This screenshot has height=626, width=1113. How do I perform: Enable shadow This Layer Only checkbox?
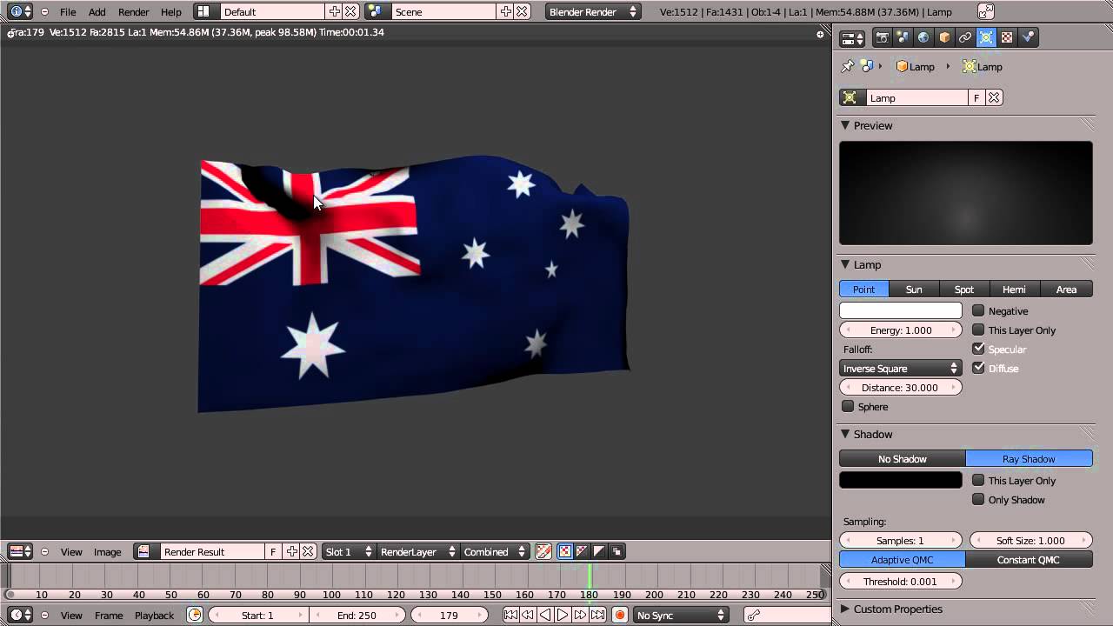pos(978,480)
